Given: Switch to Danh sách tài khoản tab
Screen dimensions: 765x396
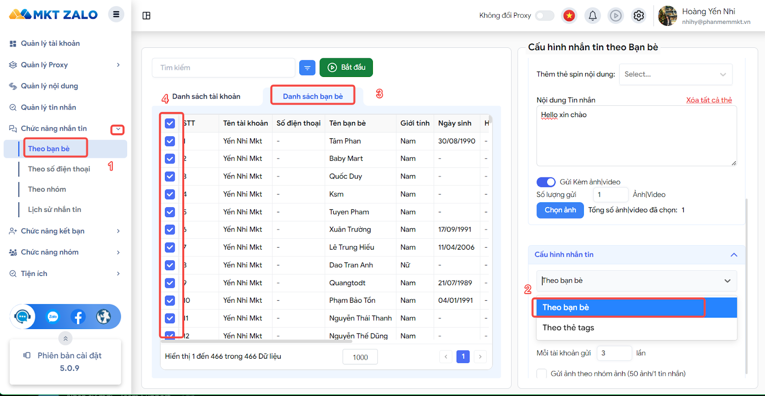Looking at the screenshot, I should (206, 97).
